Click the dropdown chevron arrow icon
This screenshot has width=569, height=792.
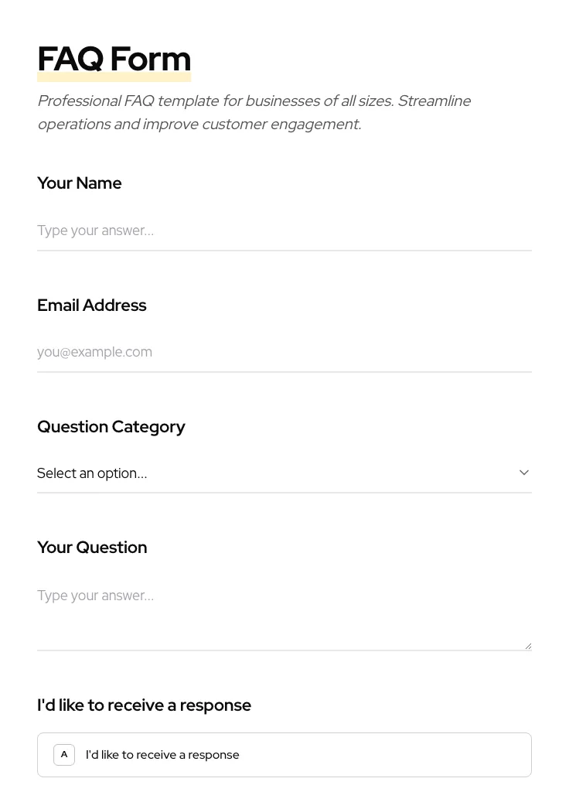[x=524, y=473]
